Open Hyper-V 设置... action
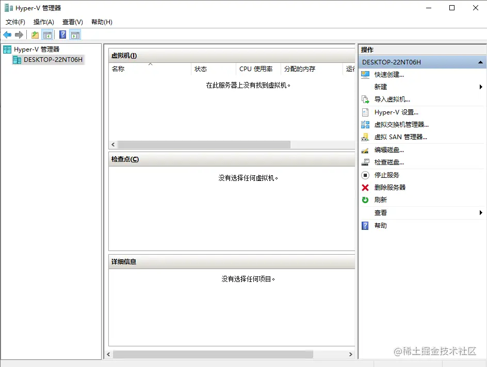Screen dimensions: 487x367 click(x=396, y=112)
